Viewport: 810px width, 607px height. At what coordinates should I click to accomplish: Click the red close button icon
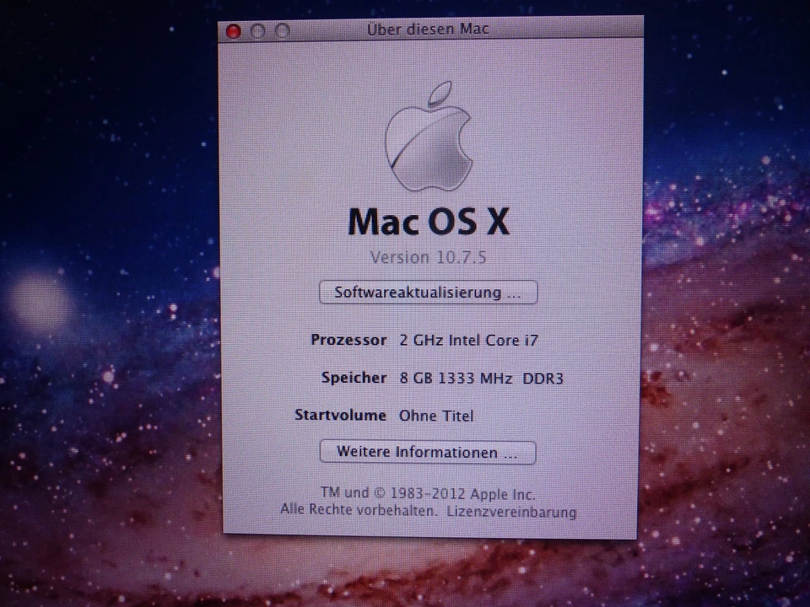234,31
